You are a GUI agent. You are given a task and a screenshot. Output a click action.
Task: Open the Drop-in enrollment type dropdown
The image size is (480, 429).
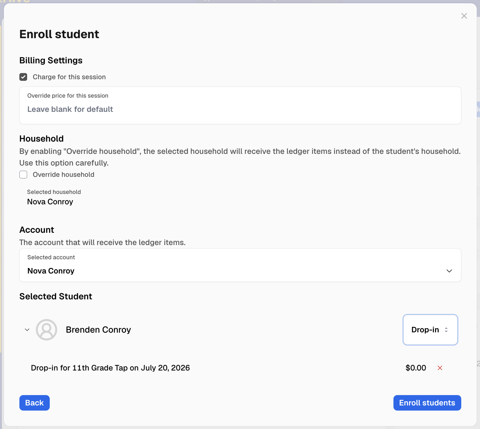click(x=430, y=330)
